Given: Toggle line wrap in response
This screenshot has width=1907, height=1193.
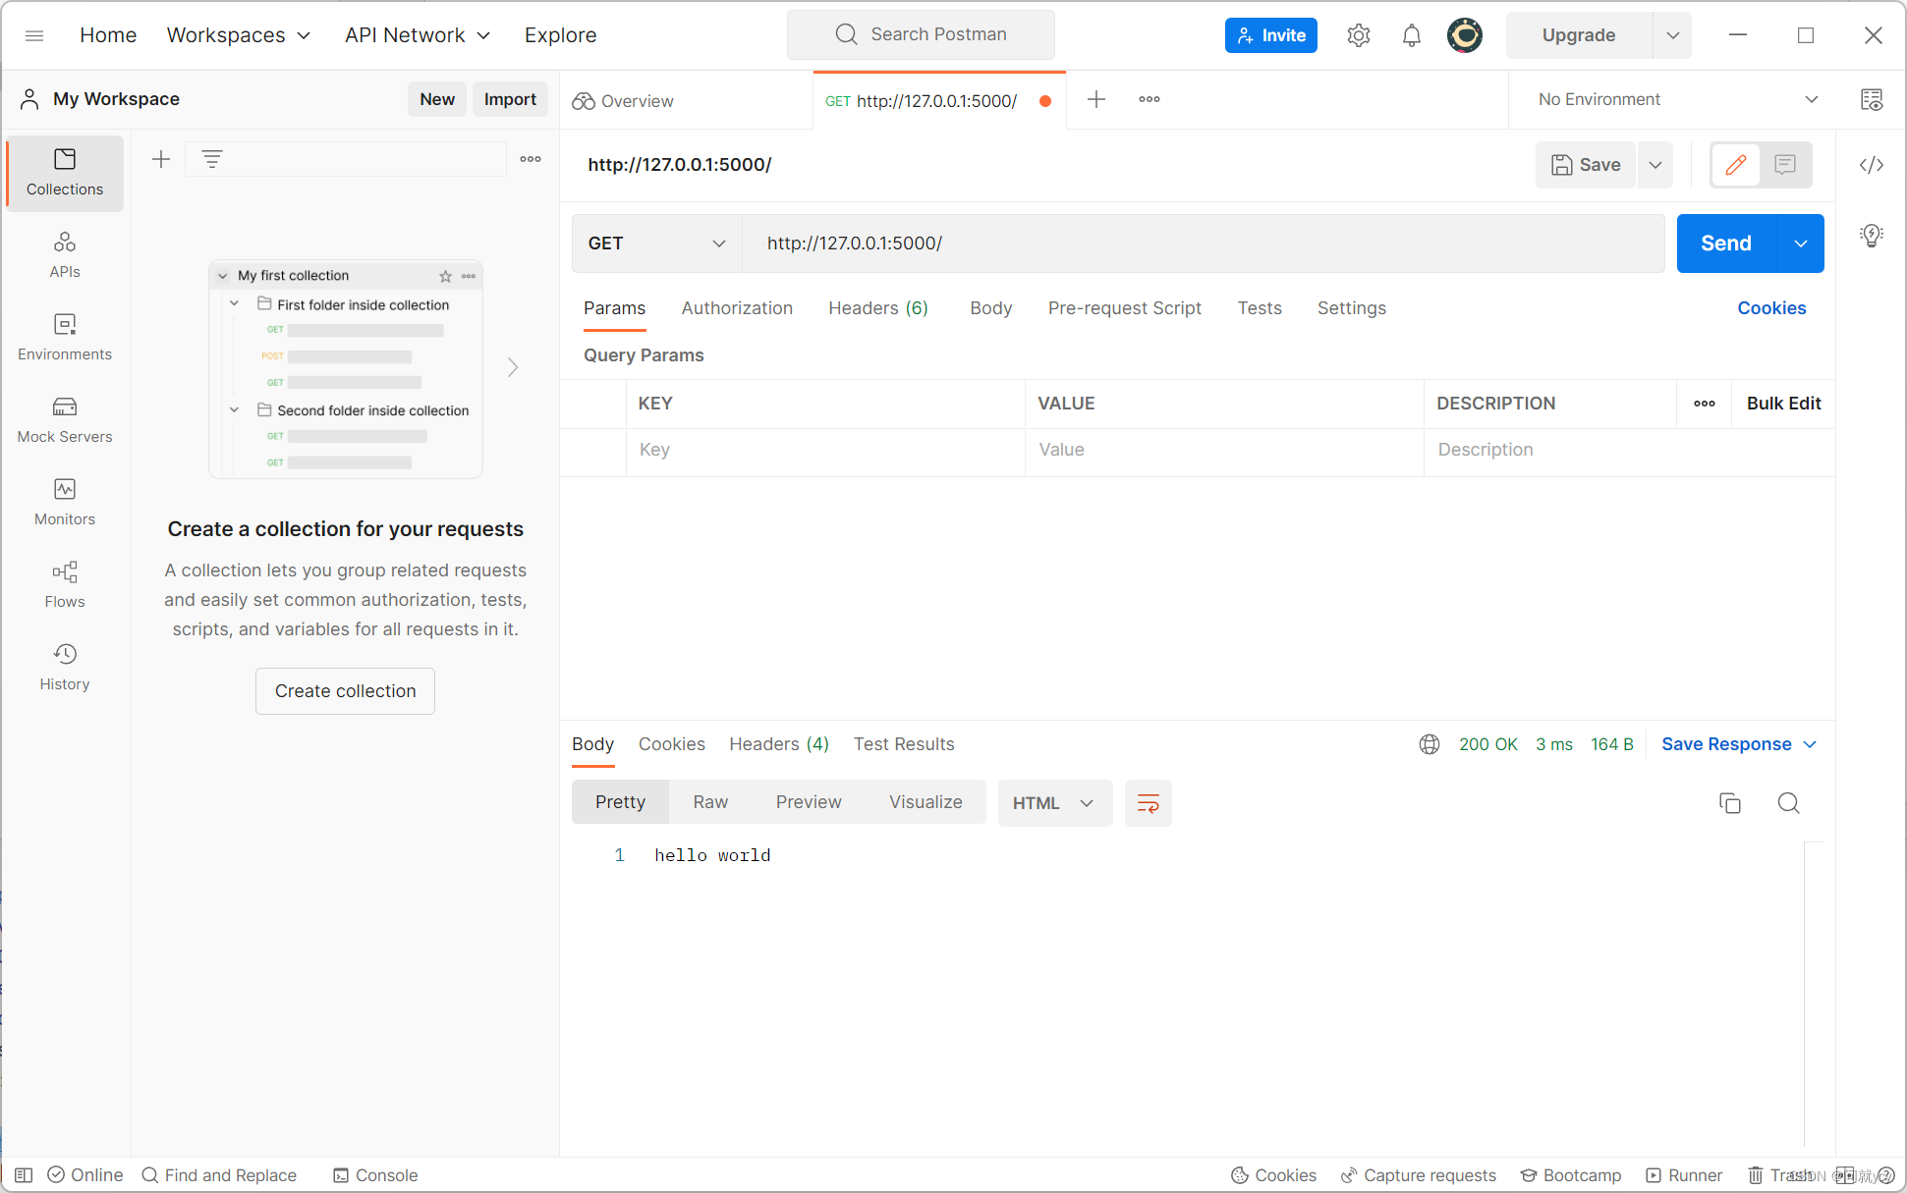Looking at the screenshot, I should (1148, 803).
